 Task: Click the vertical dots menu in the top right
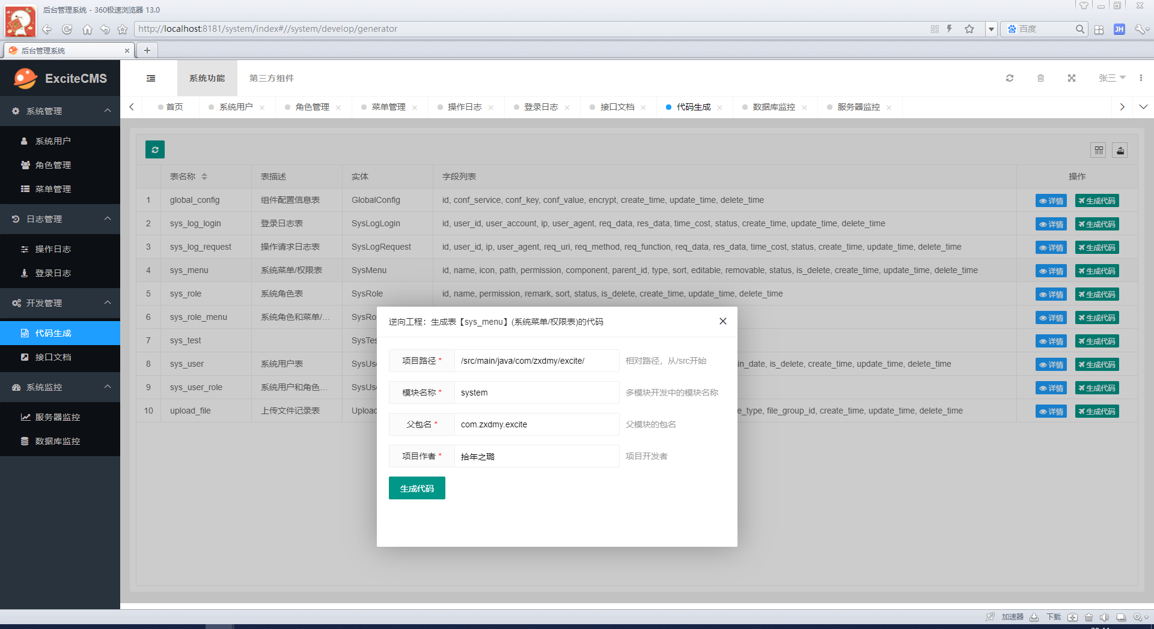pos(1141,78)
